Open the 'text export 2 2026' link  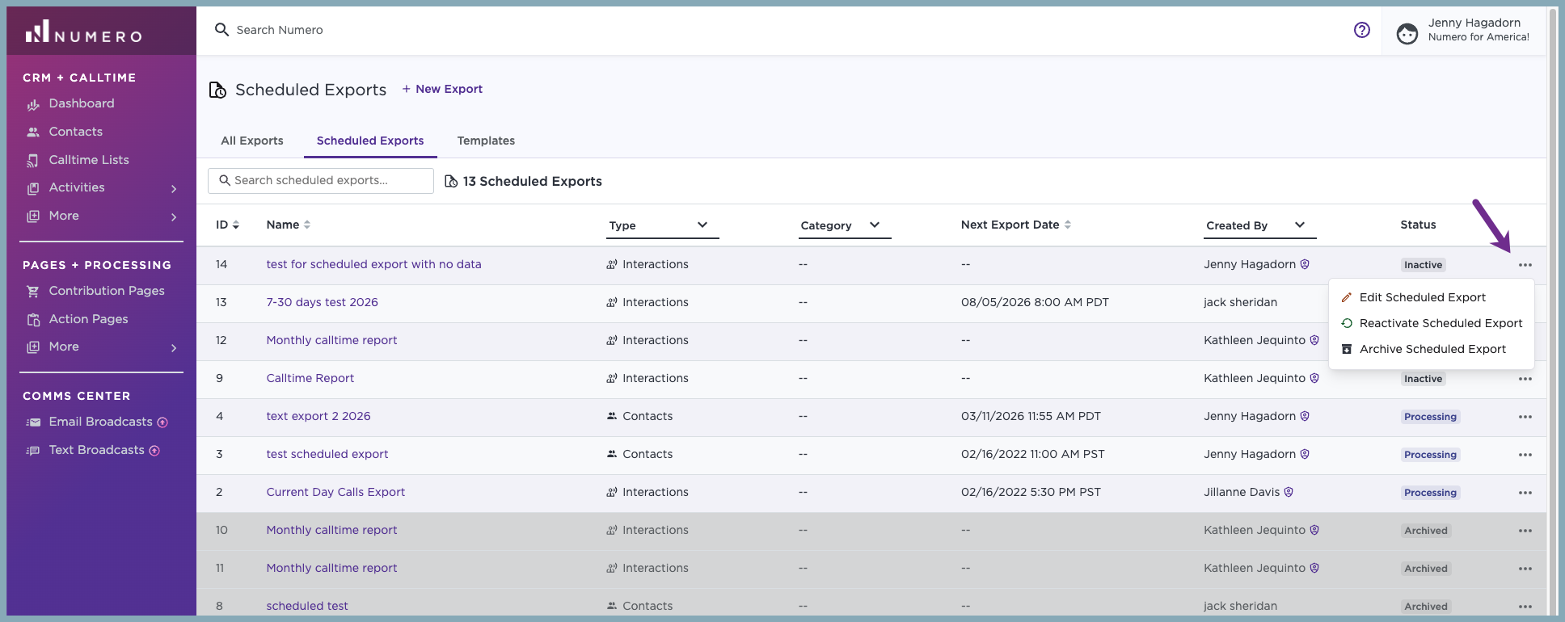tap(318, 417)
